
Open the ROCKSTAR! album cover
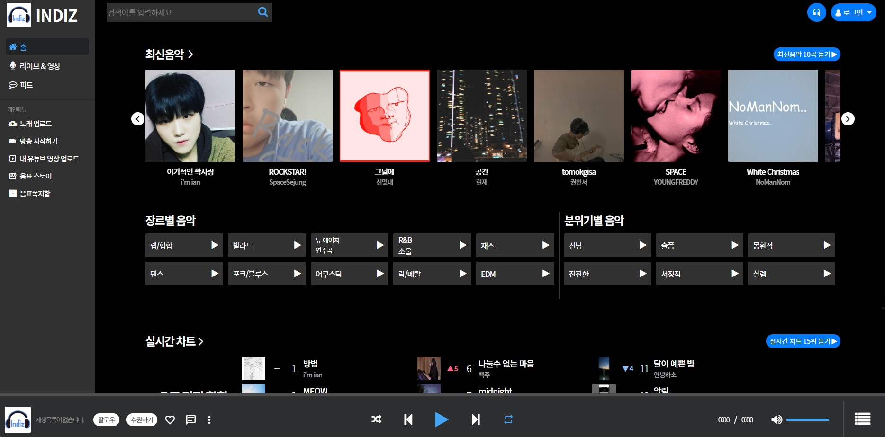click(288, 116)
